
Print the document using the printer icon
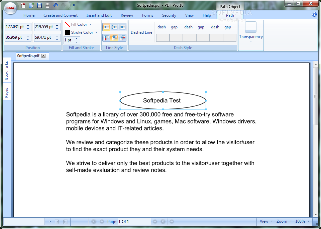click(x=47, y=5)
